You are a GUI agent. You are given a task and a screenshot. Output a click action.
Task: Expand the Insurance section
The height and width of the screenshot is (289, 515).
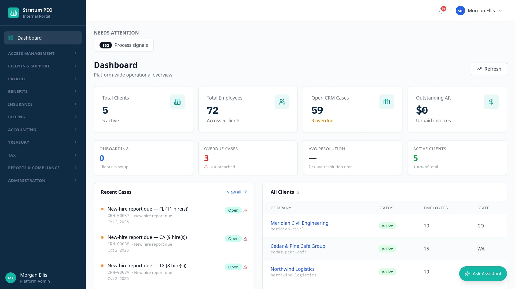pyautogui.click(x=43, y=104)
